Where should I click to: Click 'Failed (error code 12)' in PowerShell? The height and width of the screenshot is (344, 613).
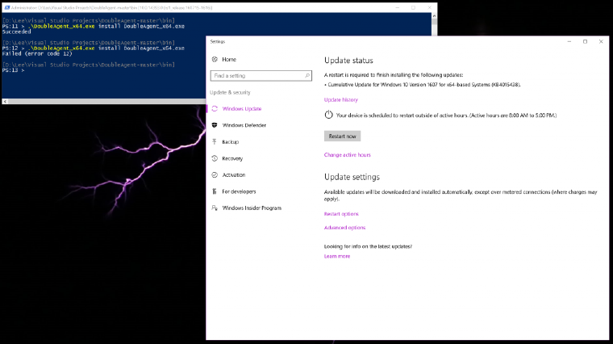tap(37, 53)
